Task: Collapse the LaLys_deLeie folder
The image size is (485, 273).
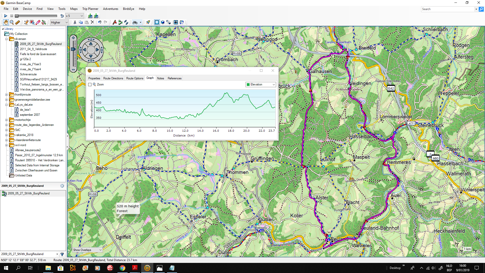Action: click(7, 105)
